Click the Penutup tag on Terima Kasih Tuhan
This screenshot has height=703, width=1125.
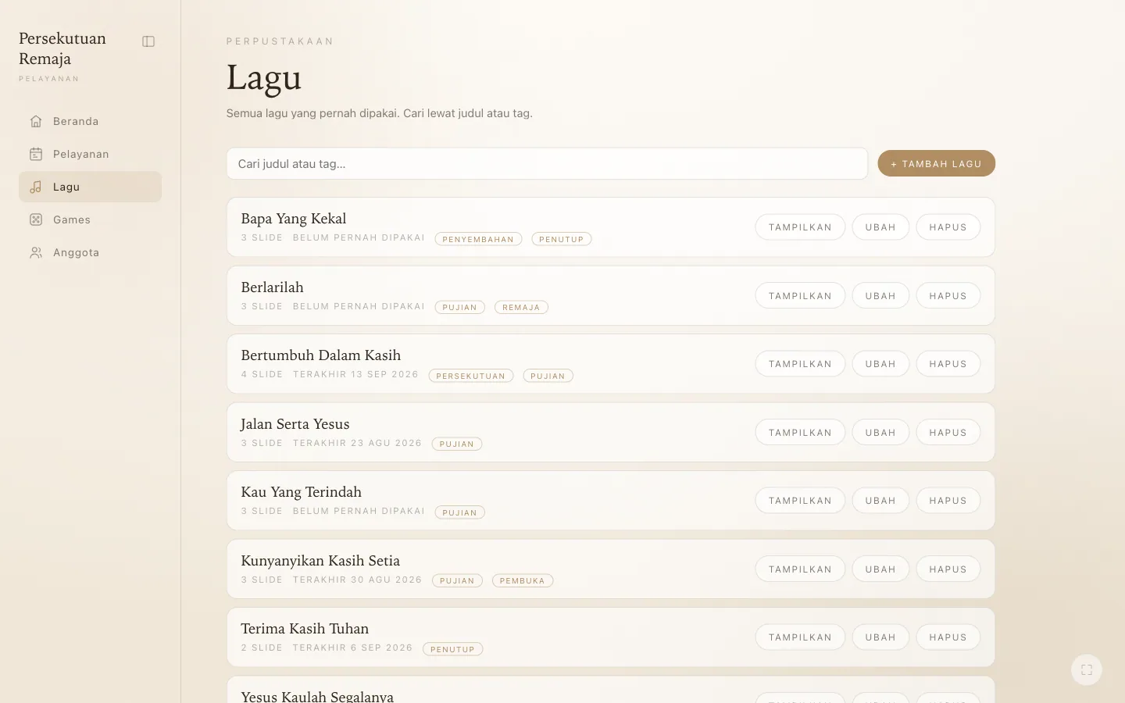click(x=453, y=649)
